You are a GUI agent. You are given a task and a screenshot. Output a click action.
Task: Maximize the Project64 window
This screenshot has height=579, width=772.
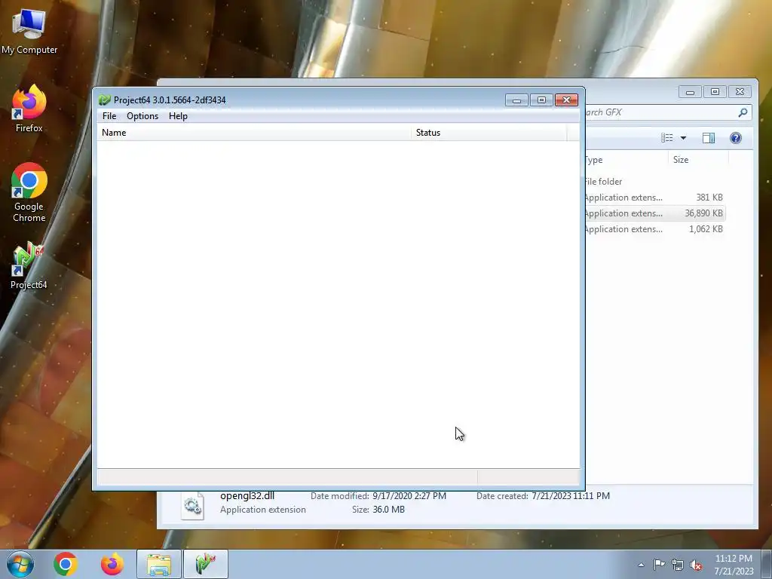(x=541, y=100)
